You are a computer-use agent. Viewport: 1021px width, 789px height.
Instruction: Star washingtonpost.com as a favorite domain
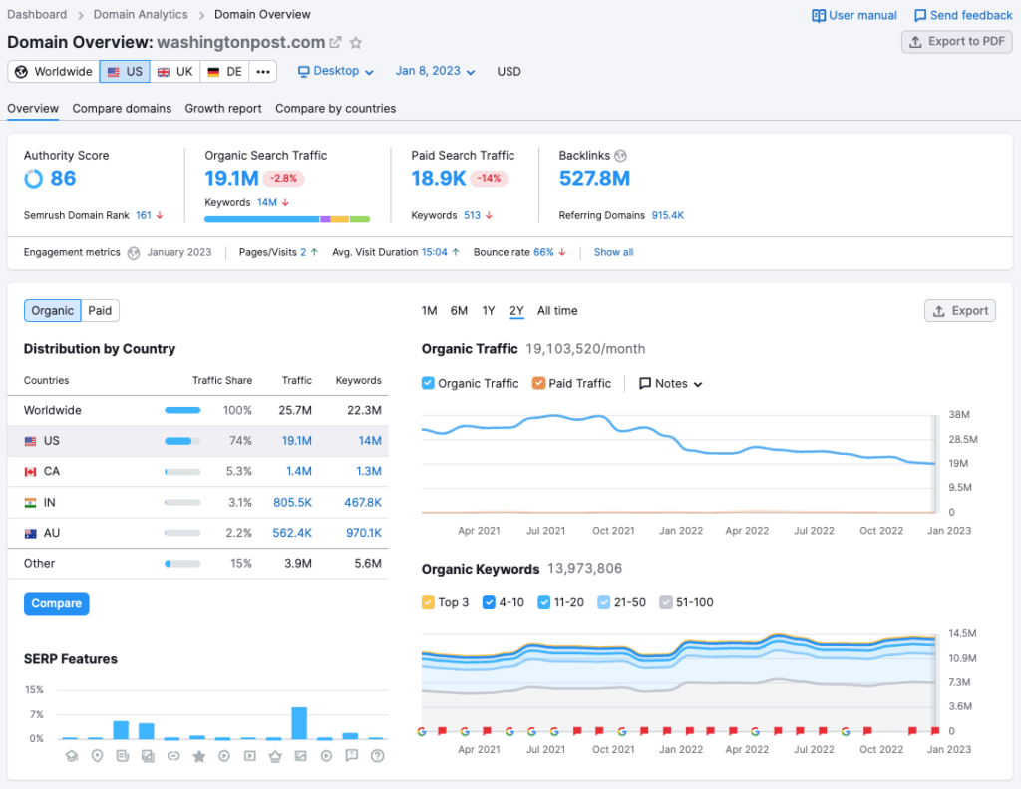(356, 42)
